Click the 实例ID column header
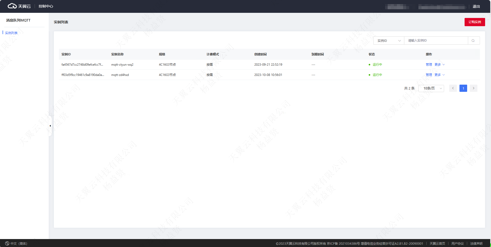Viewport: 491px width, 247px height. point(66,54)
